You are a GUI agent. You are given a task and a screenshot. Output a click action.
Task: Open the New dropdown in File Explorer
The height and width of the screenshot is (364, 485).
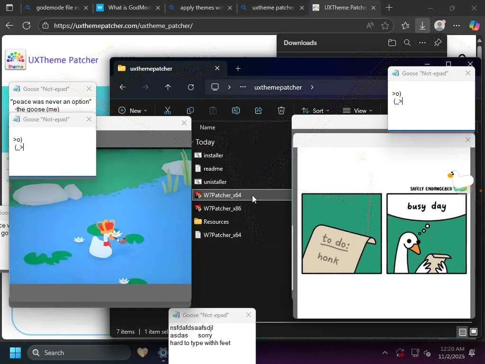133,110
